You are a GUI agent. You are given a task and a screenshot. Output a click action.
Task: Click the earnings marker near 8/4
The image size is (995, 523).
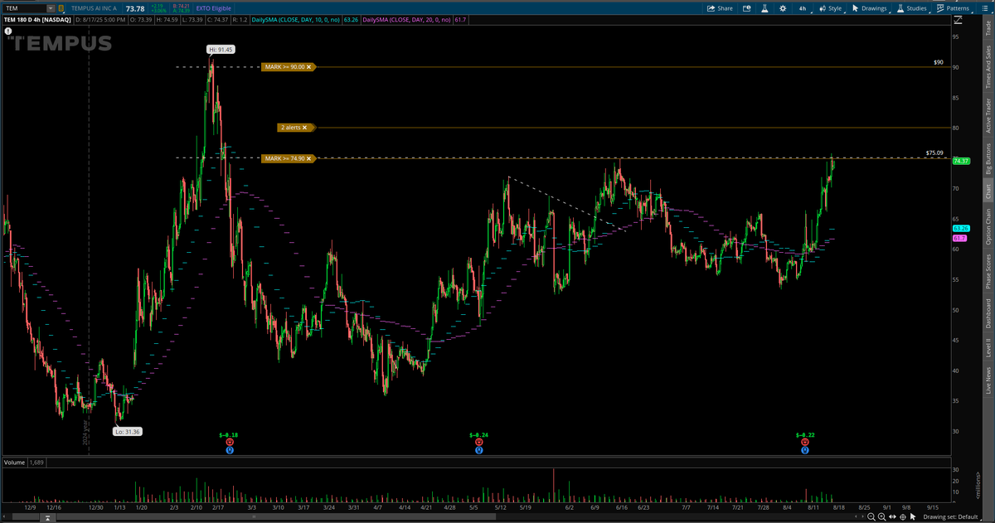click(805, 442)
